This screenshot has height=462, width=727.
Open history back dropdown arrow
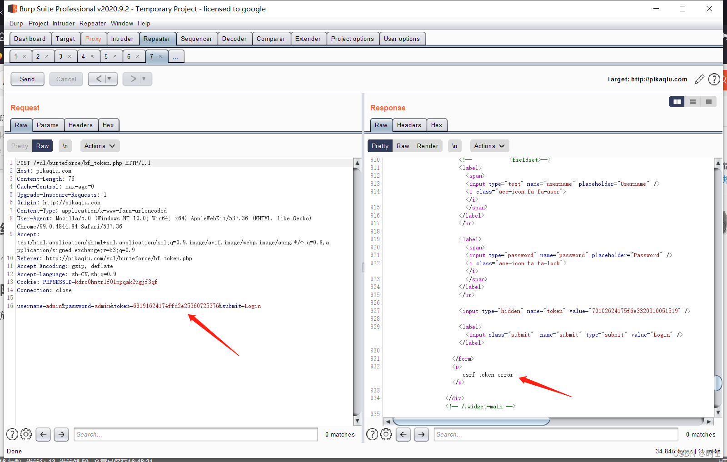109,79
